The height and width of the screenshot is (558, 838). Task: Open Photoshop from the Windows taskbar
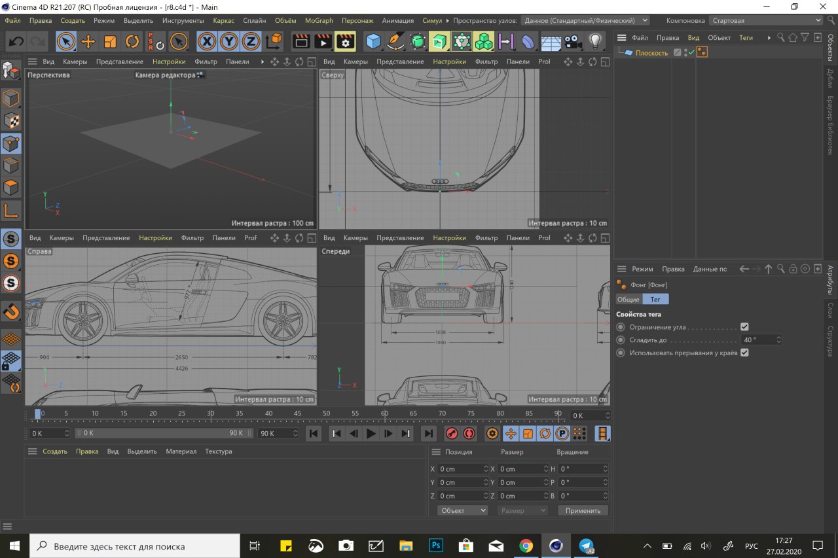click(x=436, y=546)
